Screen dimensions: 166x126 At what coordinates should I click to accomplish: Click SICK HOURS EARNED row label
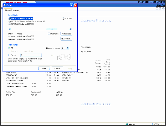pyautogui.click(x=14, y=81)
